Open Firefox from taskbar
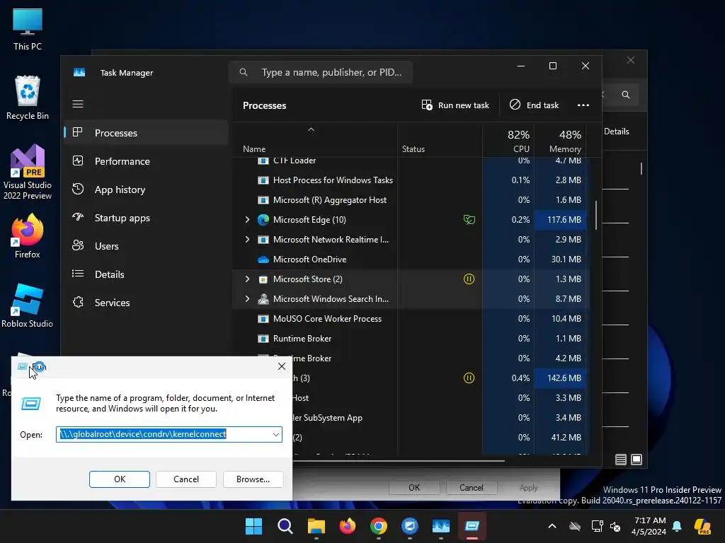This screenshot has width=725, height=543. 347,526
